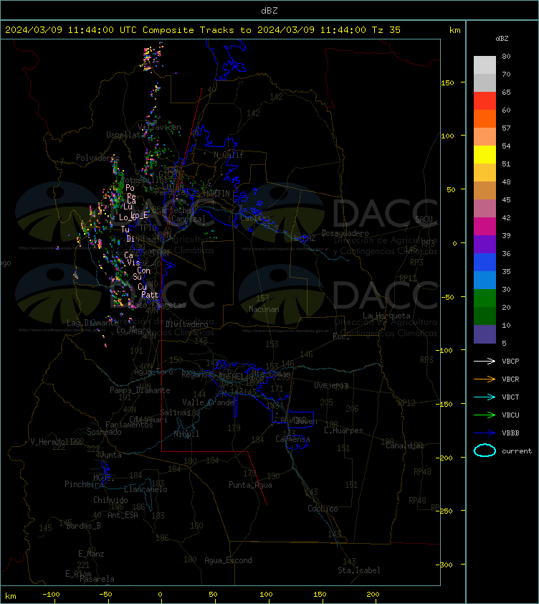Choose the slate purple 5-10 dBZ swatch
Screen dimensions: 539x604
[485, 334]
